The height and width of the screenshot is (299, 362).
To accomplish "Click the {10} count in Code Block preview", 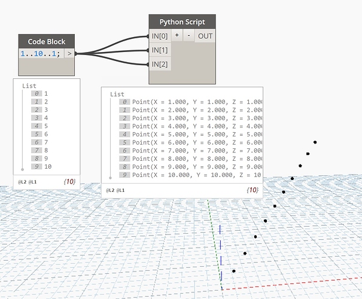I will (69, 182).
